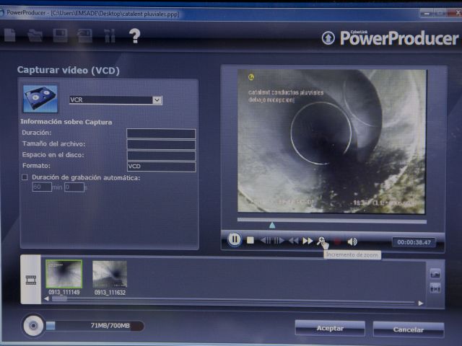
Task: Start recording with the red record button
Action: click(x=337, y=241)
